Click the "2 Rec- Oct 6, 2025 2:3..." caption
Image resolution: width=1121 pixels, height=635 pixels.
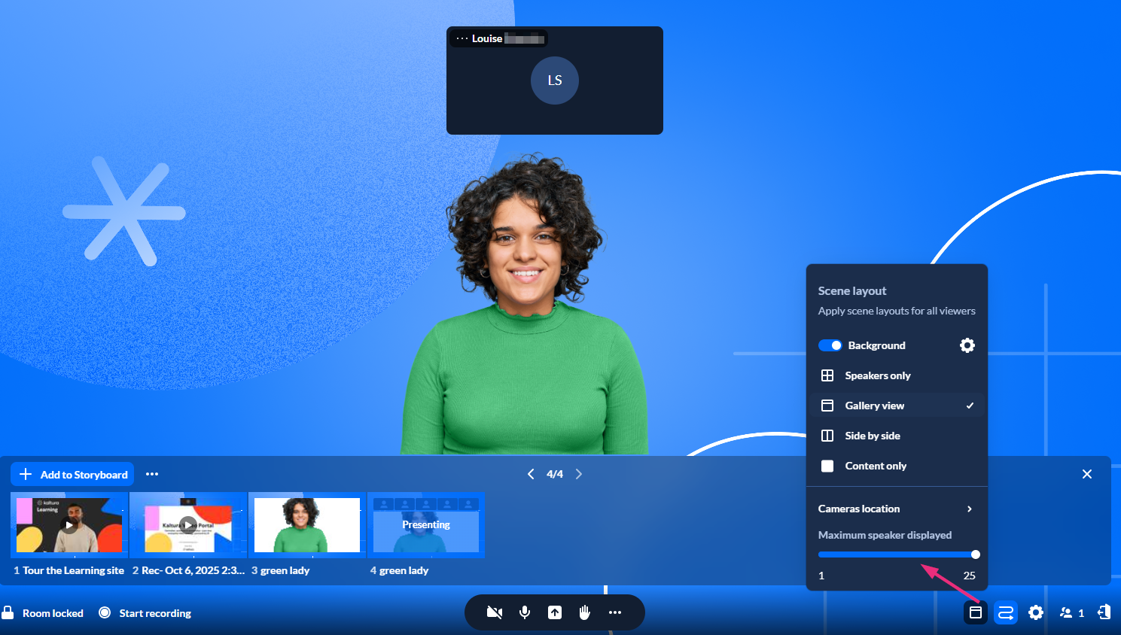pos(188,570)
